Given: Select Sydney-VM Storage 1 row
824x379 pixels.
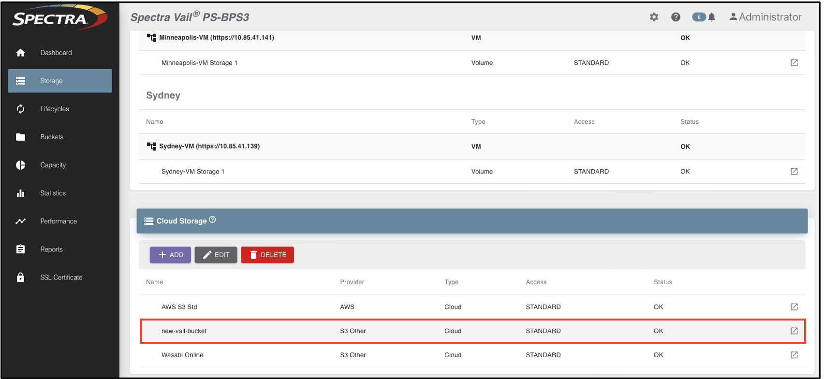Looking at the screenshot, I should click(x=472, y=172).
